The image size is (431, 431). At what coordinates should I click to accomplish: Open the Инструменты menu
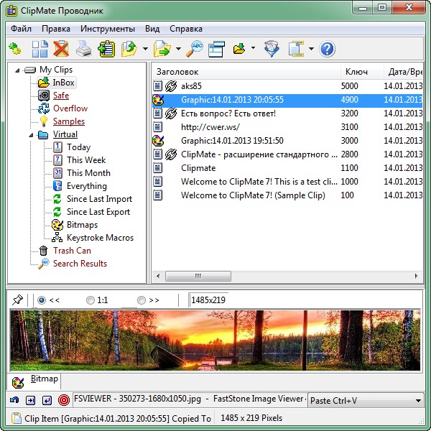(x=108, y=29)
